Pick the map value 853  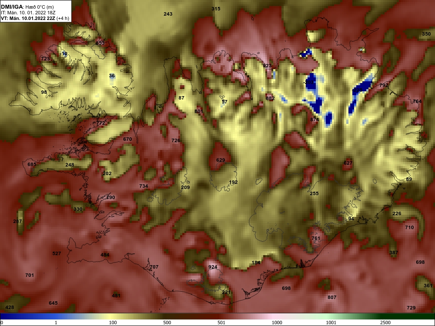pyautogui.click(x=100, y=43)
